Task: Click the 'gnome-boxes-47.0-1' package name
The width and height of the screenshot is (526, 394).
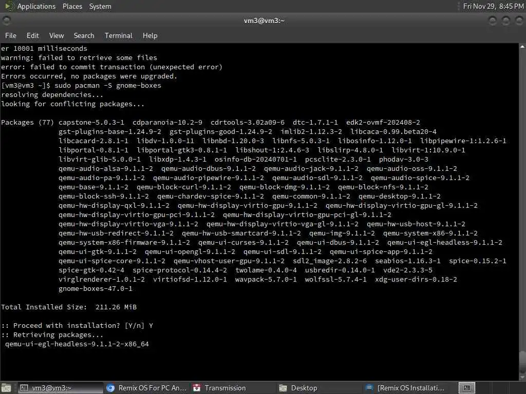Action: (95, 288)
